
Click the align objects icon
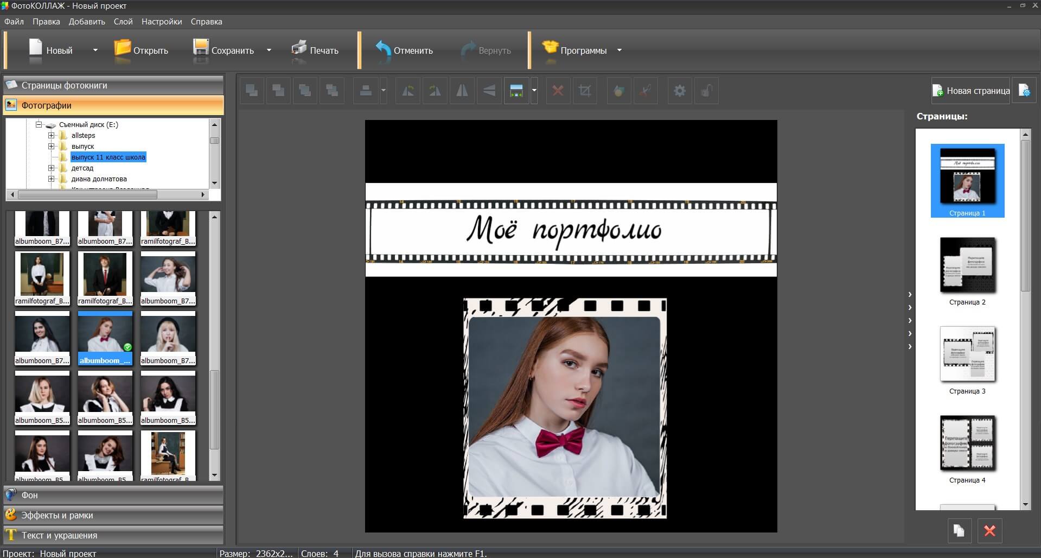click(366, 91)
